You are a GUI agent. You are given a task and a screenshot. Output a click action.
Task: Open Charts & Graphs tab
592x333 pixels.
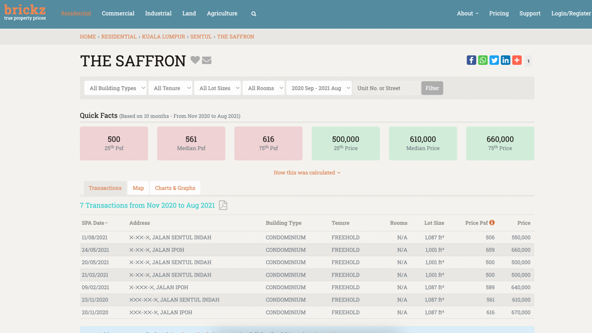coord(175,188)
